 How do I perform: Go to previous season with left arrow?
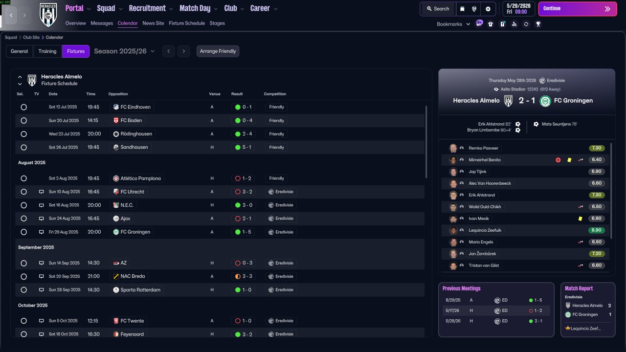pyautogui.click(x=168, y=51)
